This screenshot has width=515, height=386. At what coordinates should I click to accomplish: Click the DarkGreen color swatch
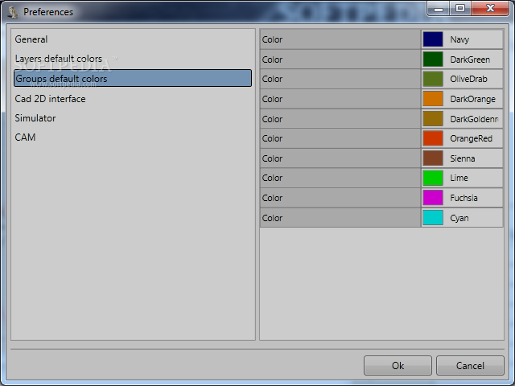point(433,60)
